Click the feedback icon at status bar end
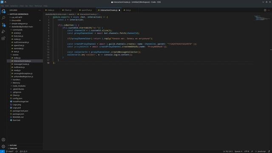 [269, 151]
